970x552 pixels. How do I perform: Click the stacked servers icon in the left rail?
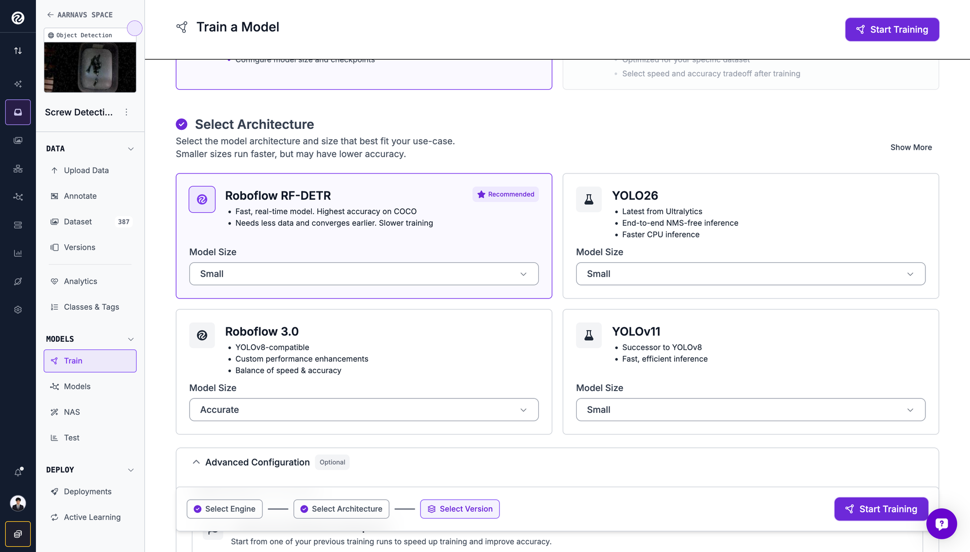tap(18, 225)
